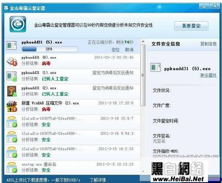222x183 pixels.
Task: Click the 我要鉴定 button
Action: pos(191,26)
